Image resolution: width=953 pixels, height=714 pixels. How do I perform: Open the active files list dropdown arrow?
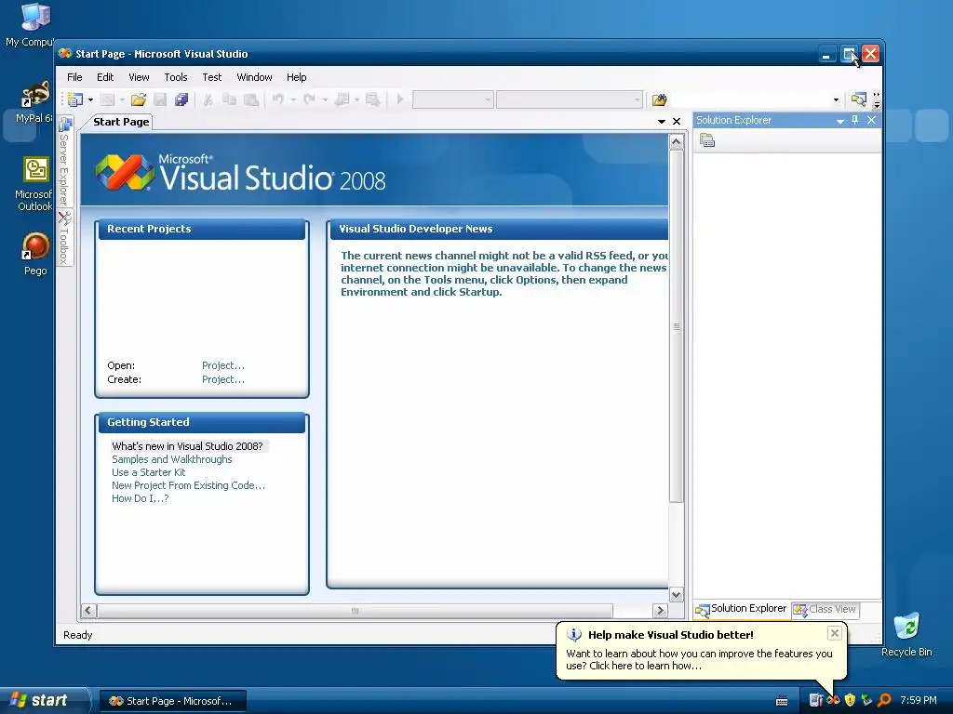pyautogui.click(x=662, y=122)
